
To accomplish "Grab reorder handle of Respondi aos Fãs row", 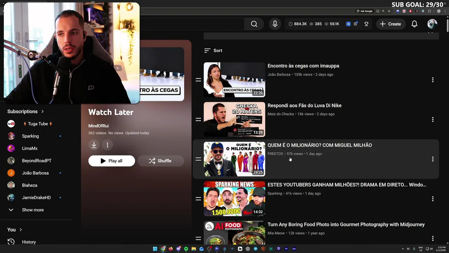I will coord(198,119).
